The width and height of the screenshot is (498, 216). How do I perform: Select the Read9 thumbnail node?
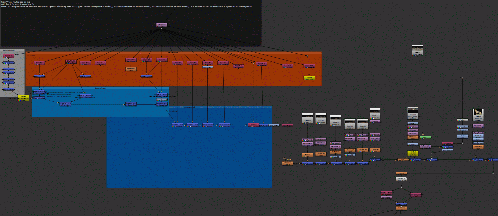click(321, 118)
